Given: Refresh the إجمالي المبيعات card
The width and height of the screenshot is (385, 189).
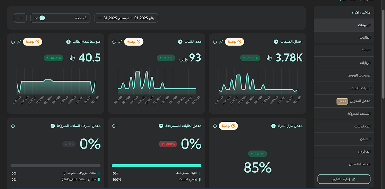Looking at the screenshot, I should [215, 42].
